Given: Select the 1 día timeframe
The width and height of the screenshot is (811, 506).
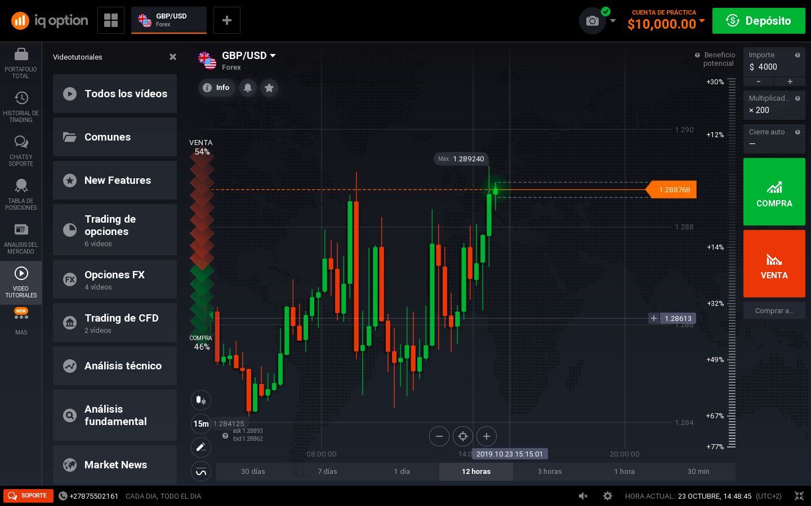Looking at the screenshot, I should coord(402,472).
